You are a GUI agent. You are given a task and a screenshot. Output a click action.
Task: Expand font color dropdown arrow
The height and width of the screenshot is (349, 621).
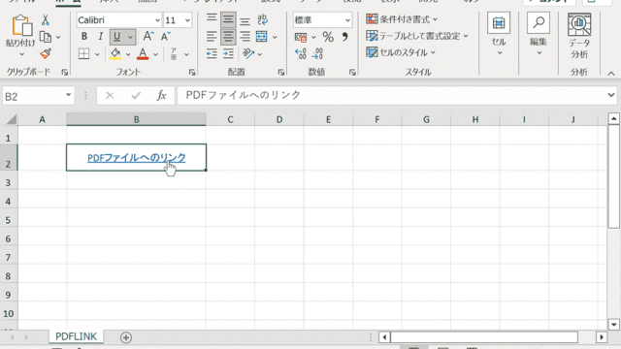pyautogui.click(x=155, y=54)
